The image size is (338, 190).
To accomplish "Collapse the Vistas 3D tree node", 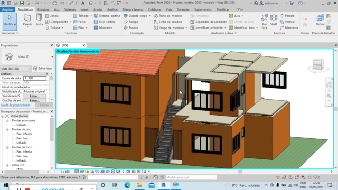I will tap(7, 165).
